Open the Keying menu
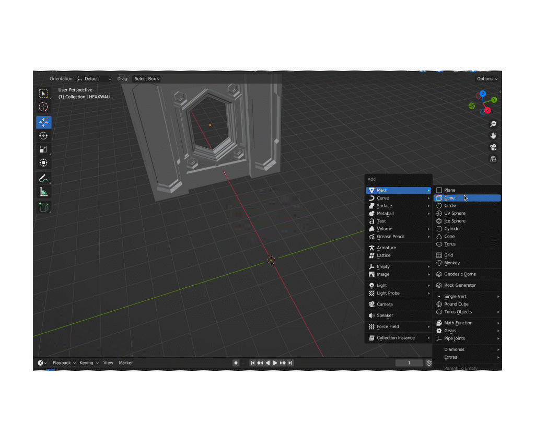535x433 pixels. pos(89,362)
